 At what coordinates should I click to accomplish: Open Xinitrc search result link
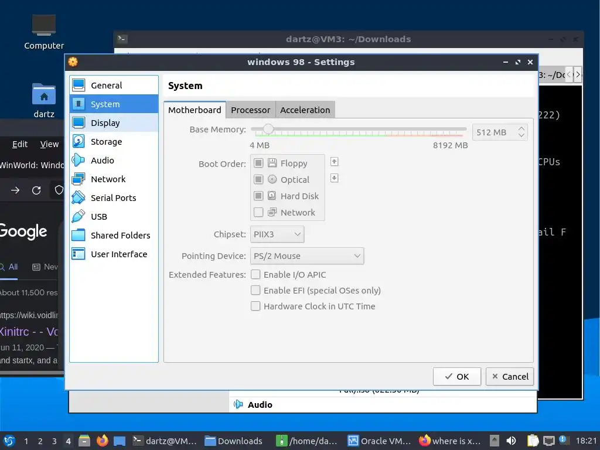pos(29,332)
